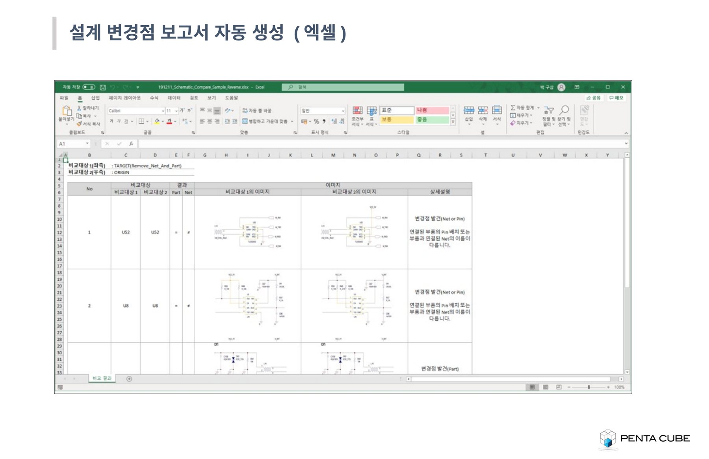Click 잘라내기 cut button
This screenshot has height=459, width=709.
tap(88, 108)
